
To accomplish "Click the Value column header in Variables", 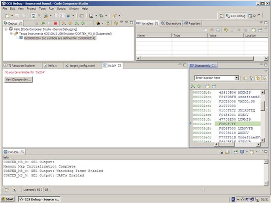I will [x=226, y=35].
